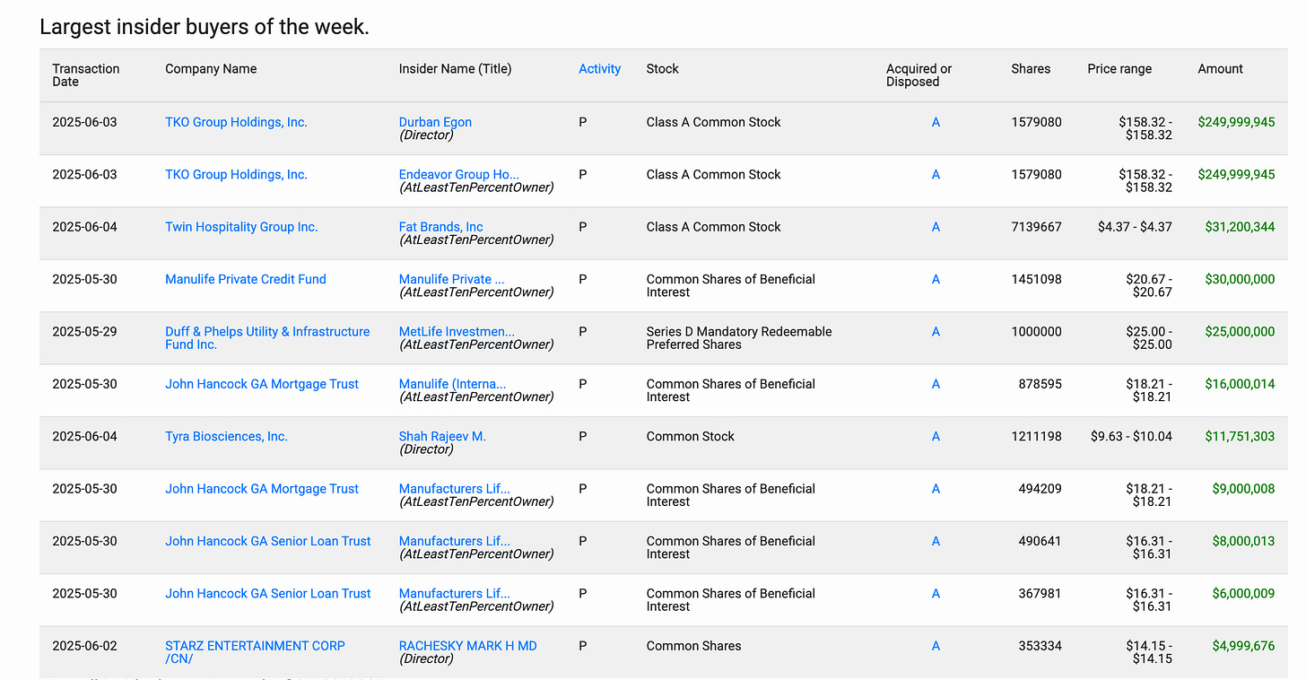Select the 2025-05-29 transaction date
Image resolution: width=1306 pixels, height=680 pixels.
pyautogui.click(x=84, y=332)
